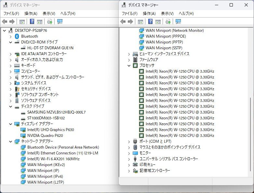Viewport: 254px width, 193px height.
Task: Click the 印刷キュー printer icon
Action: [135, 164]
